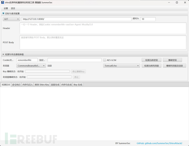Click the 停止 button for chain brute force
The image size is (189, 146).
click(x=76, y=77)
